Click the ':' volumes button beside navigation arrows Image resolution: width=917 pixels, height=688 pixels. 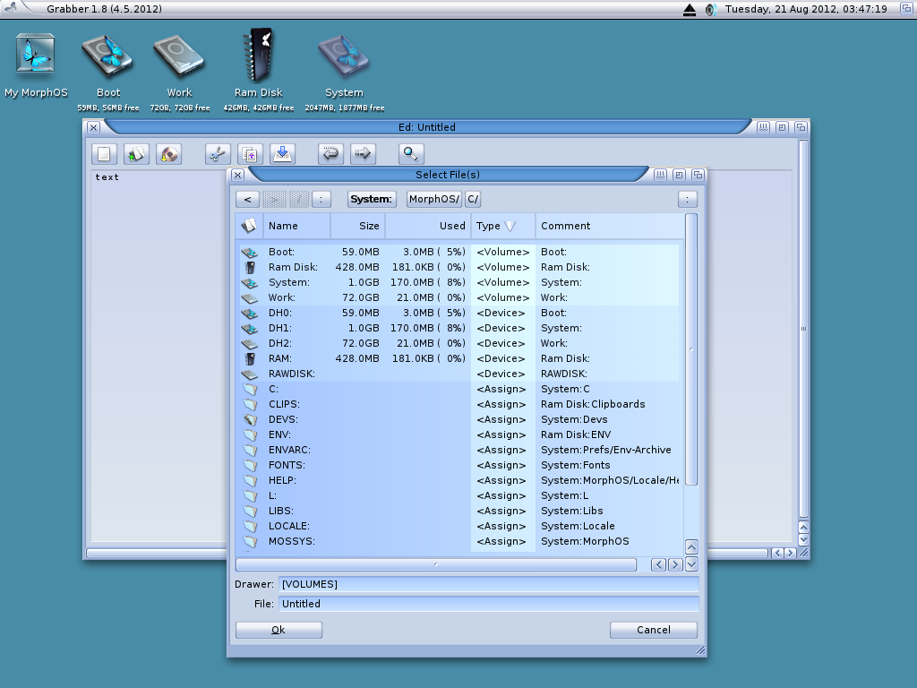(x=321, y=200)
